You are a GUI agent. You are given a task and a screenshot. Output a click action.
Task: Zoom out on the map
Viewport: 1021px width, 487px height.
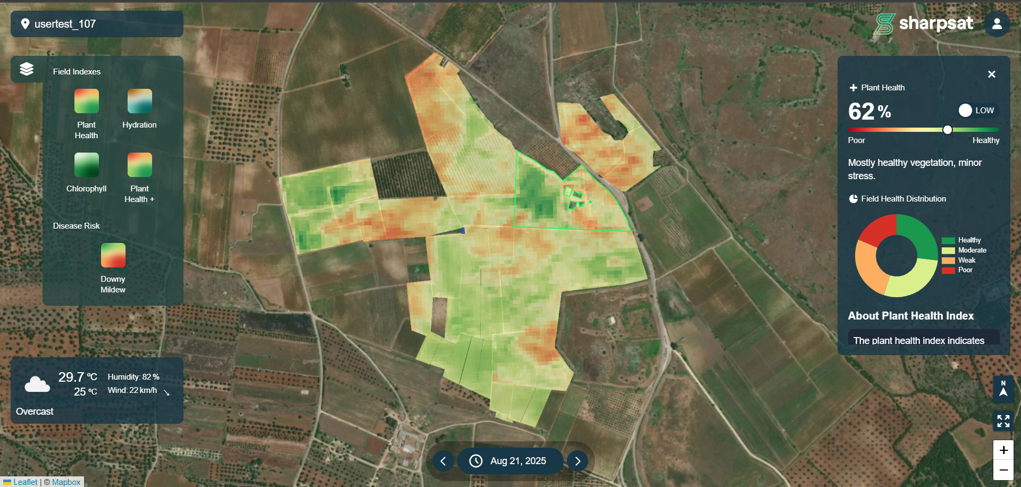1003,470
